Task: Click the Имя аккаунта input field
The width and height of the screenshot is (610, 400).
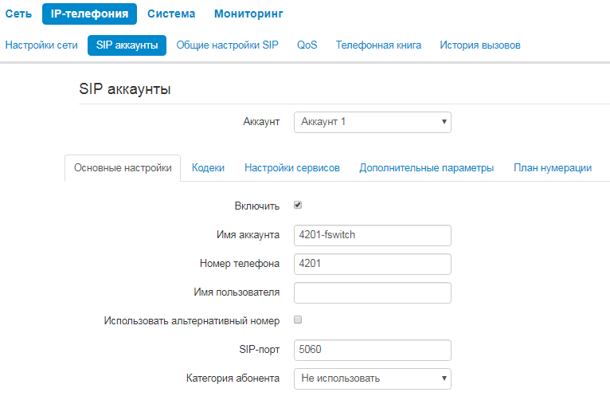Action: tap(372, 235)
